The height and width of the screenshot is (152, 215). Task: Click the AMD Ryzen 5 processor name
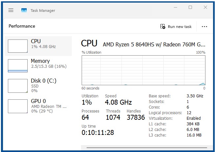[x=154, y=44]
